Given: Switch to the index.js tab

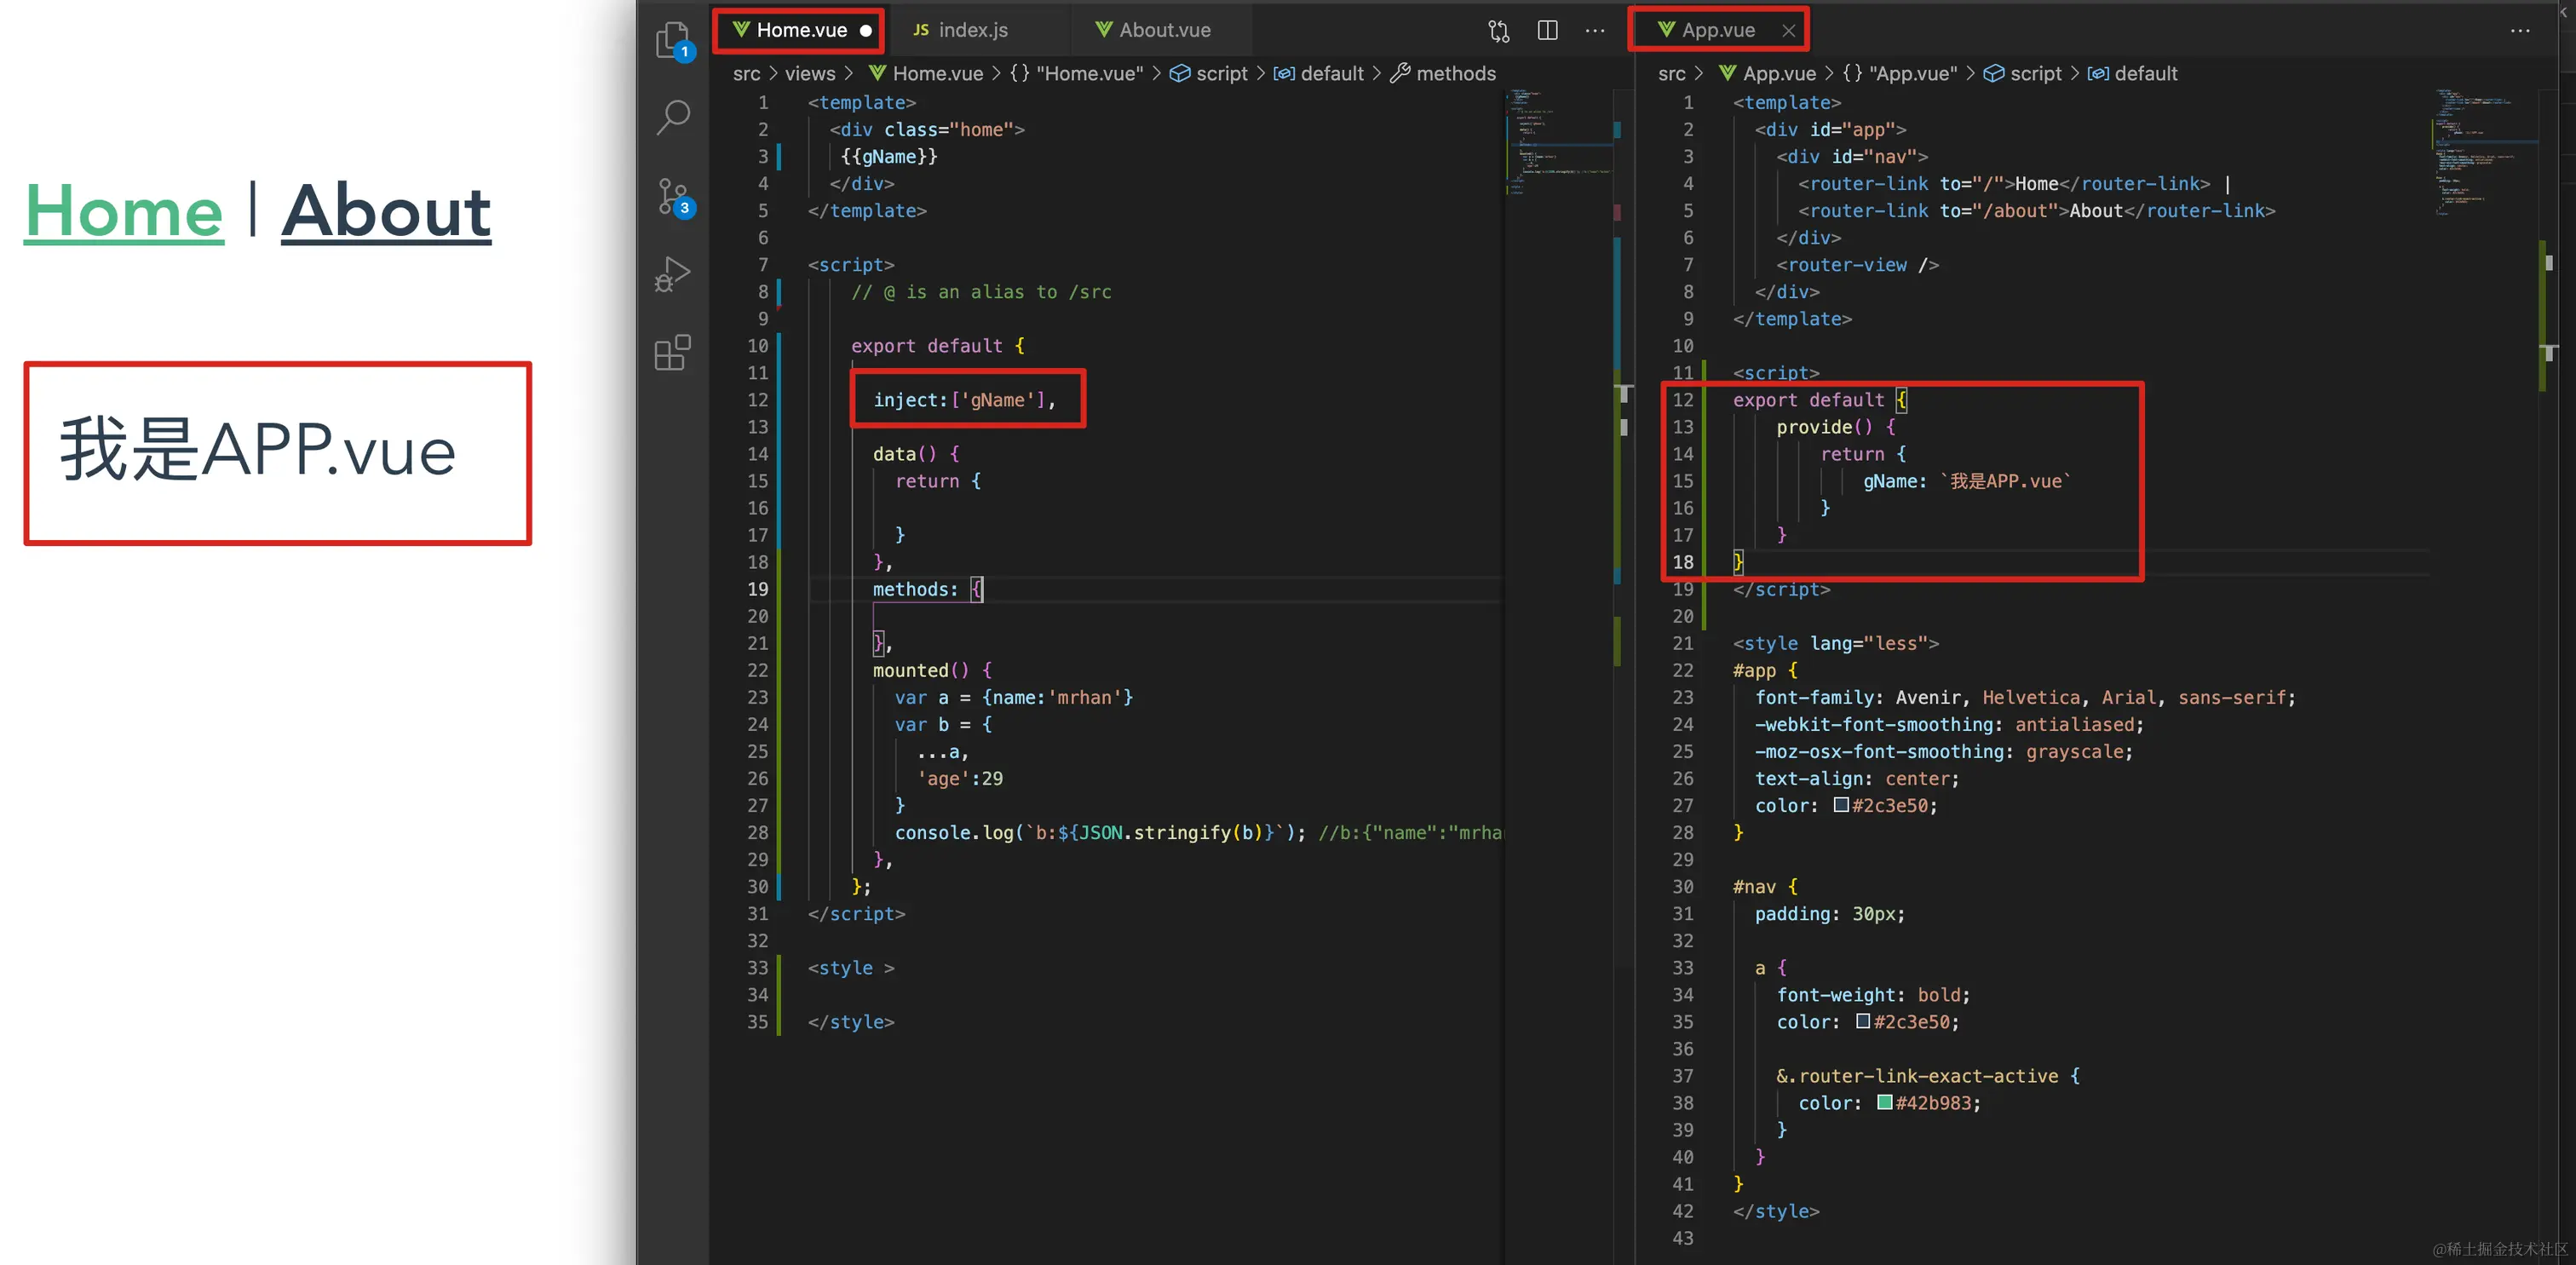Looking at the screenshot, I should pyautogui.click(x=971, y=30).
